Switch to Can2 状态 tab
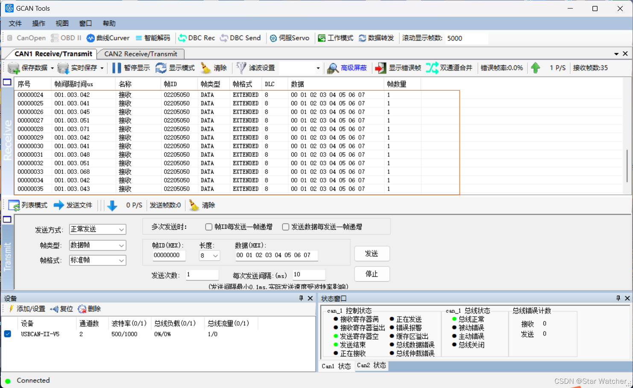Image resolution: width=633 pixels, height=388 pixels. pos(372,365)
